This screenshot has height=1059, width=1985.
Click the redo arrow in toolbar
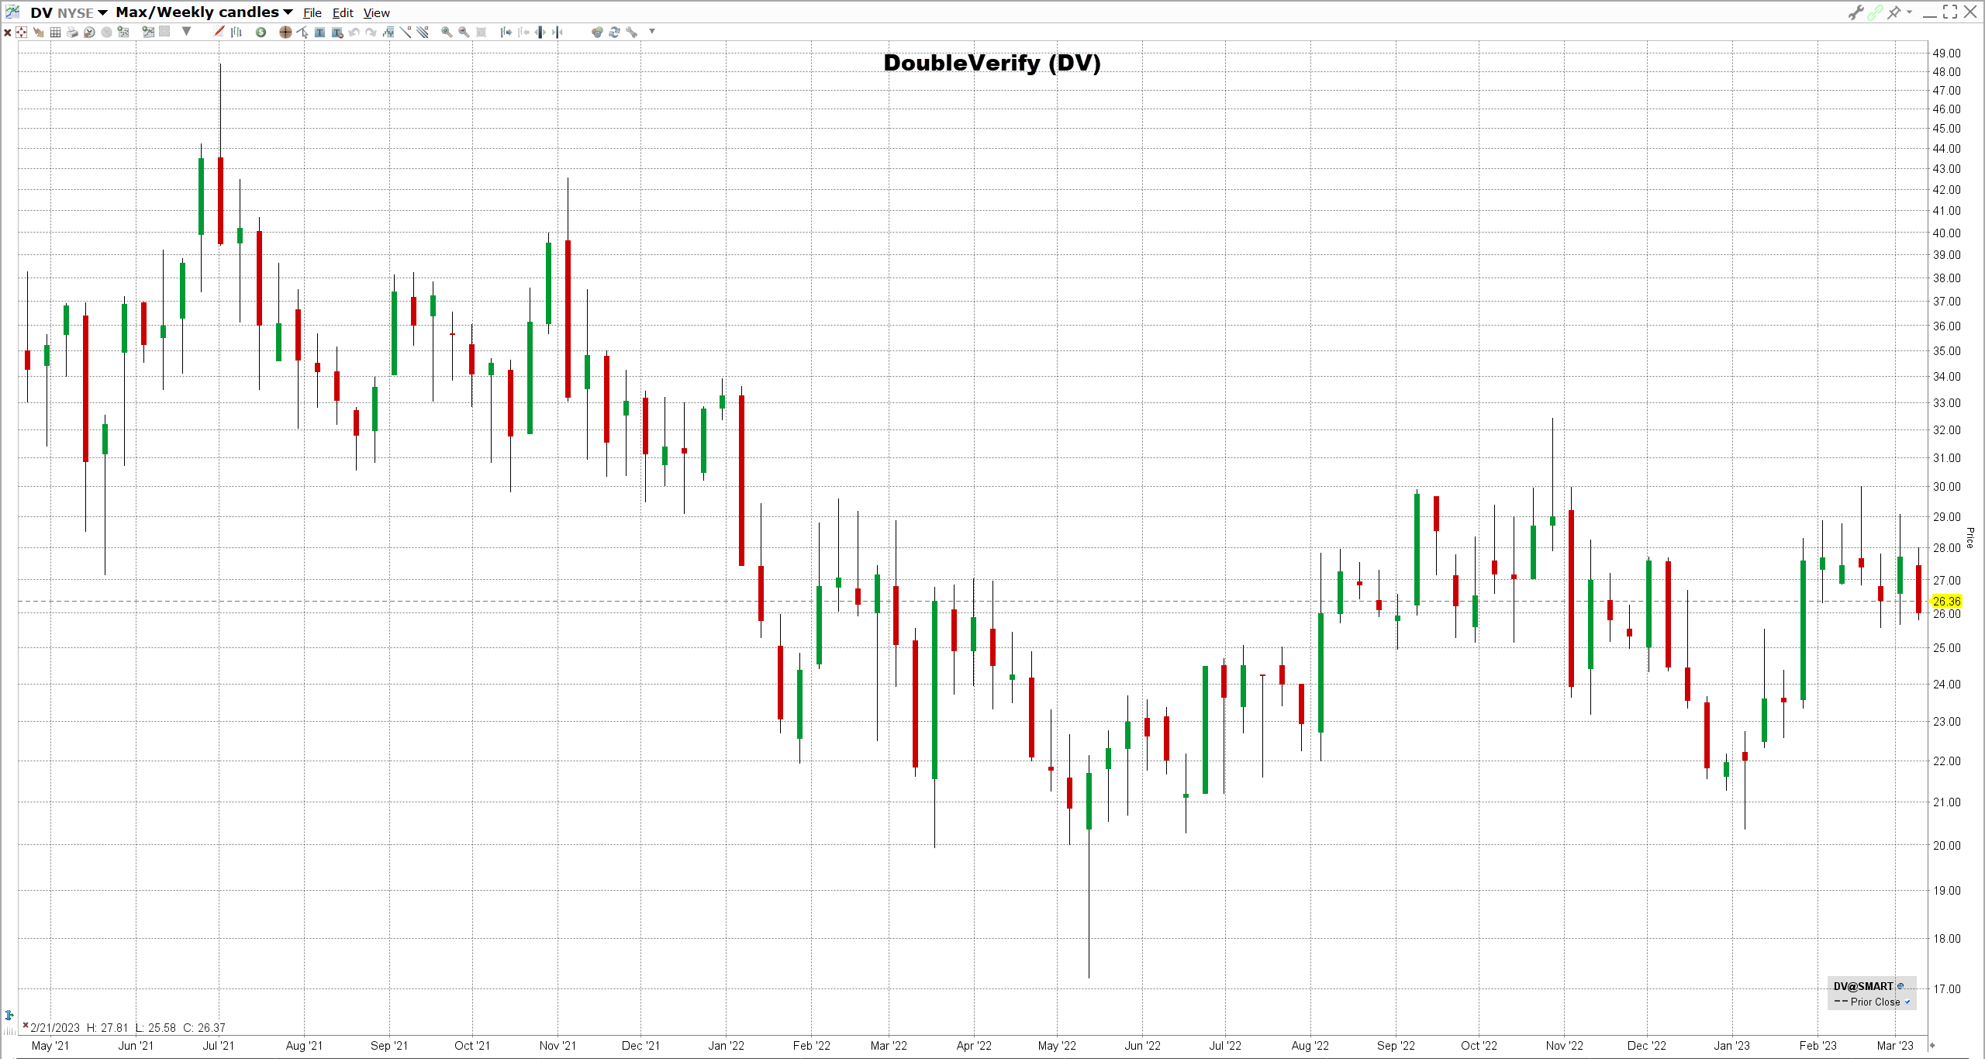371,32
